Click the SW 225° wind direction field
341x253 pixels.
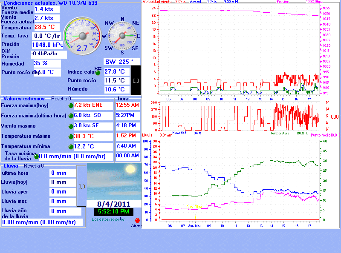coord(122,62)
